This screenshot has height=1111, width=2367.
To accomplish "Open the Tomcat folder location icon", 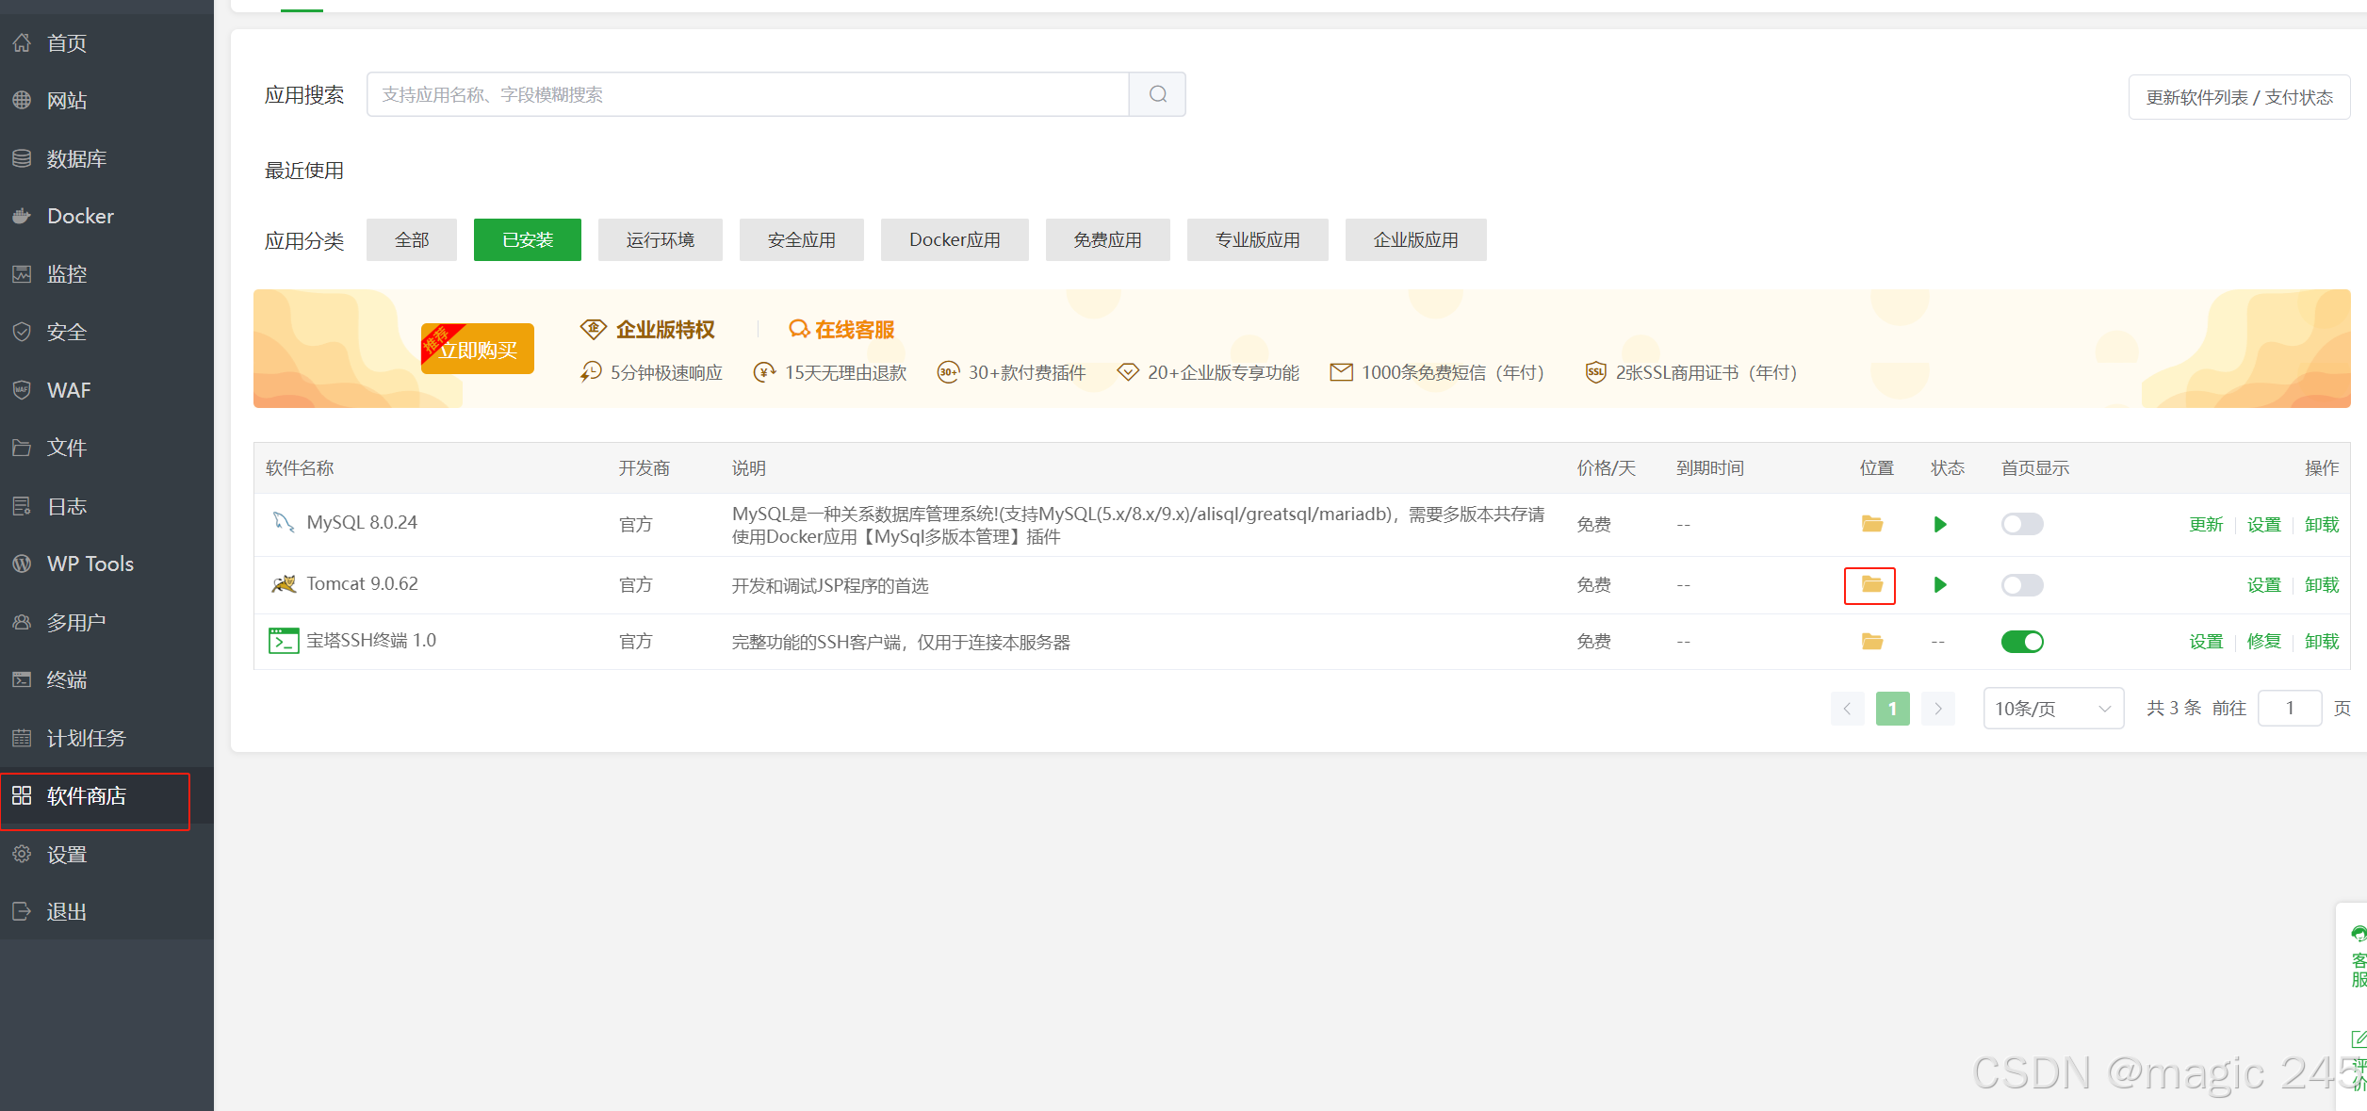I will click(x=1871, y=585).
